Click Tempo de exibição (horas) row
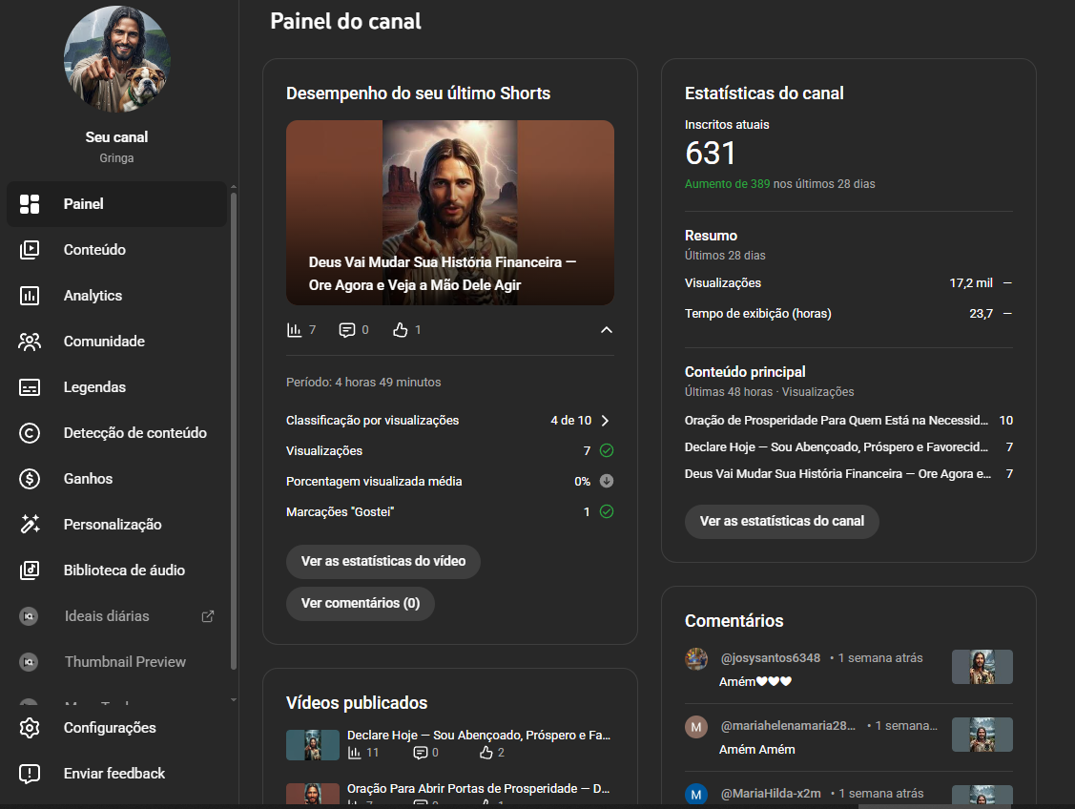Screen dimensions: 1075x809 [x=849, y=313]
